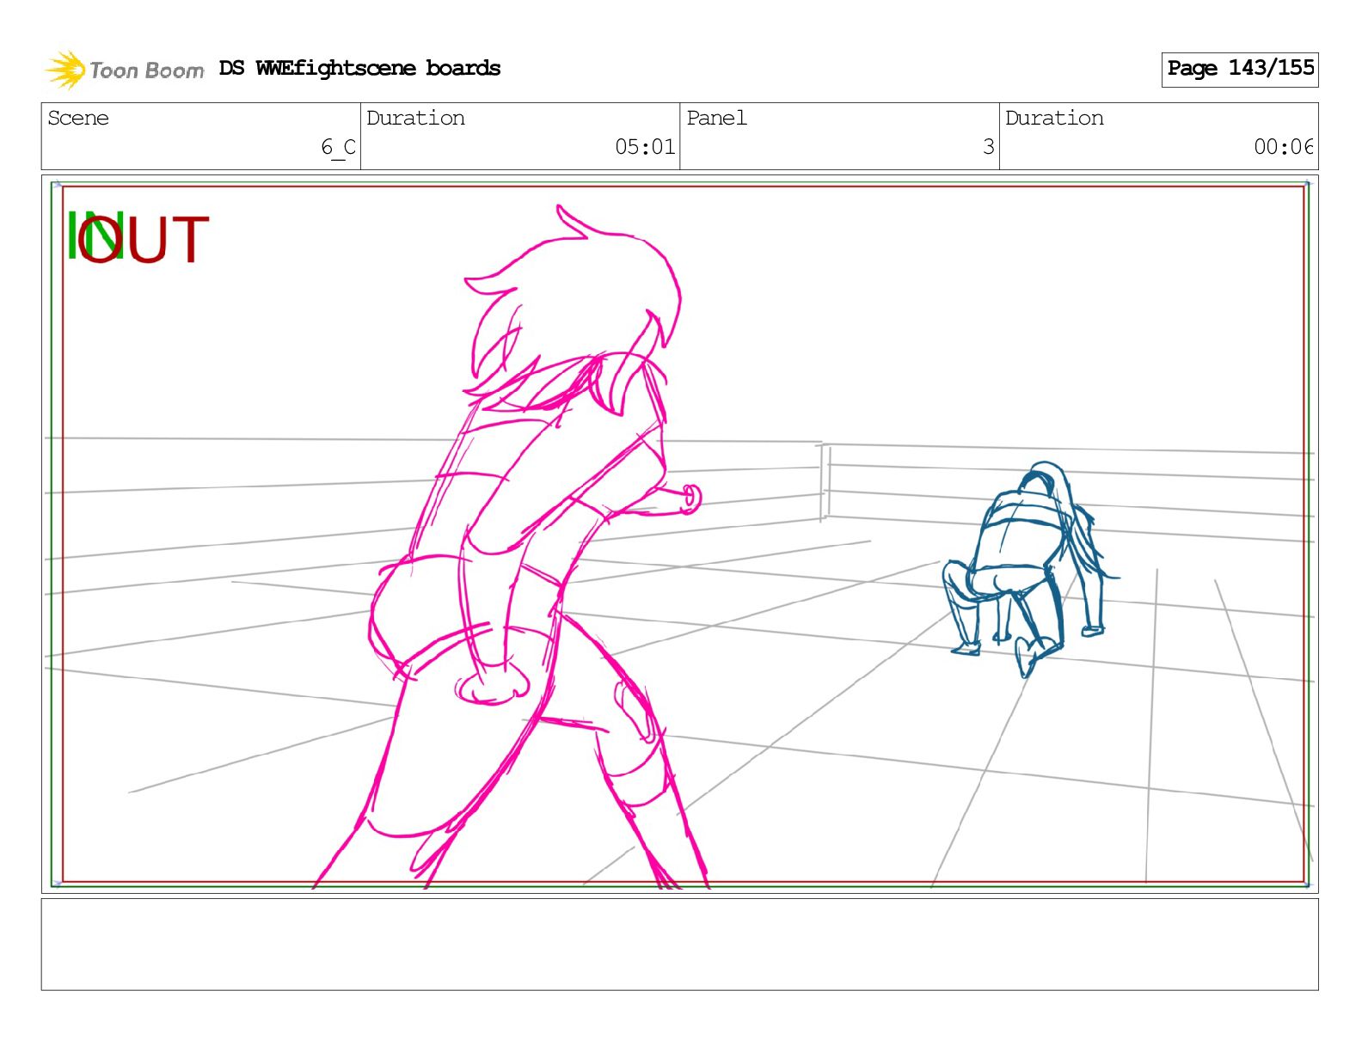The width and height of the screenshot is (1362, 1052).
Task: Click the empty notes box below panel
Action: pos(679,944)
